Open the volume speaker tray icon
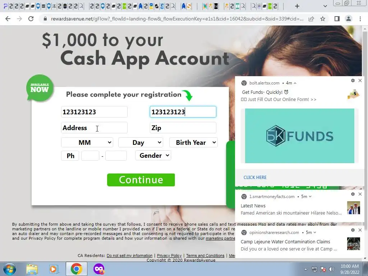The width and height of the screenshot is (368, 276). click(x=331, y=269)
